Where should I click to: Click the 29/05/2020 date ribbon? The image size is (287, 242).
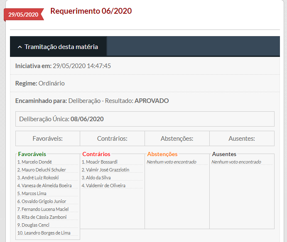[23, 15]
